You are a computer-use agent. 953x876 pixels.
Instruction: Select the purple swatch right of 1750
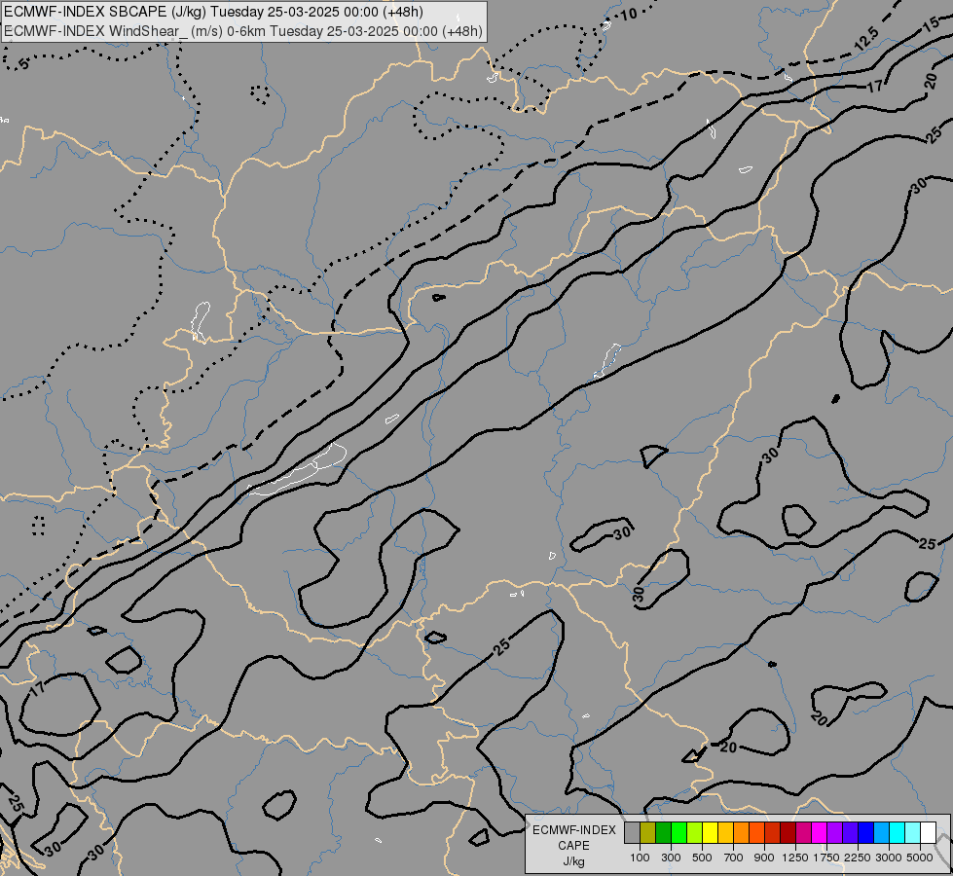point(835,833)
